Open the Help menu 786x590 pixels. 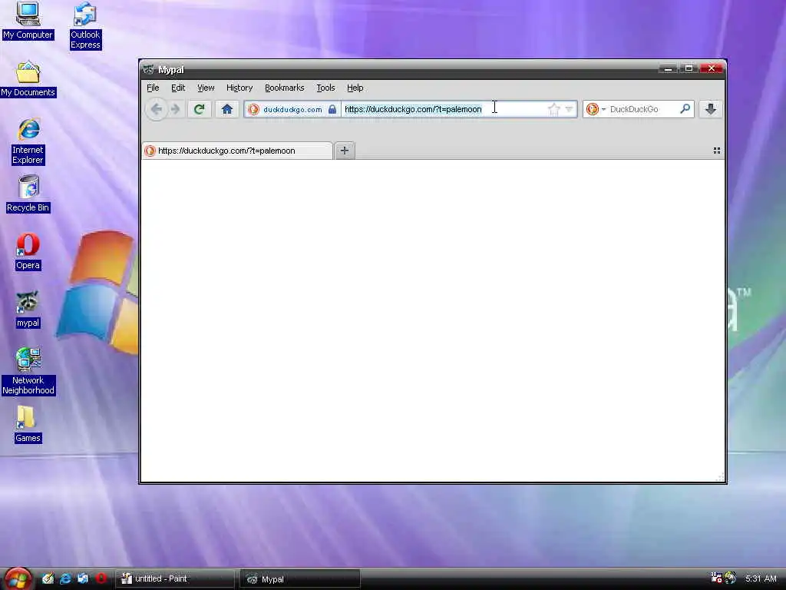coord(355,88)
